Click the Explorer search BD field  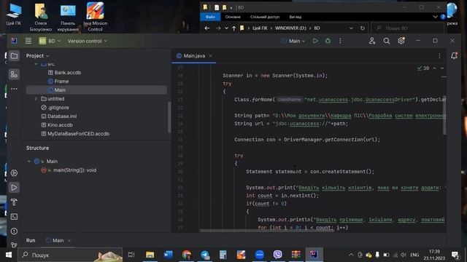408,28
